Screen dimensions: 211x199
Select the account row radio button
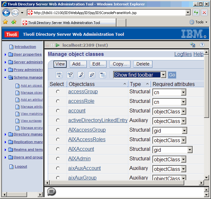click(58, 111)
